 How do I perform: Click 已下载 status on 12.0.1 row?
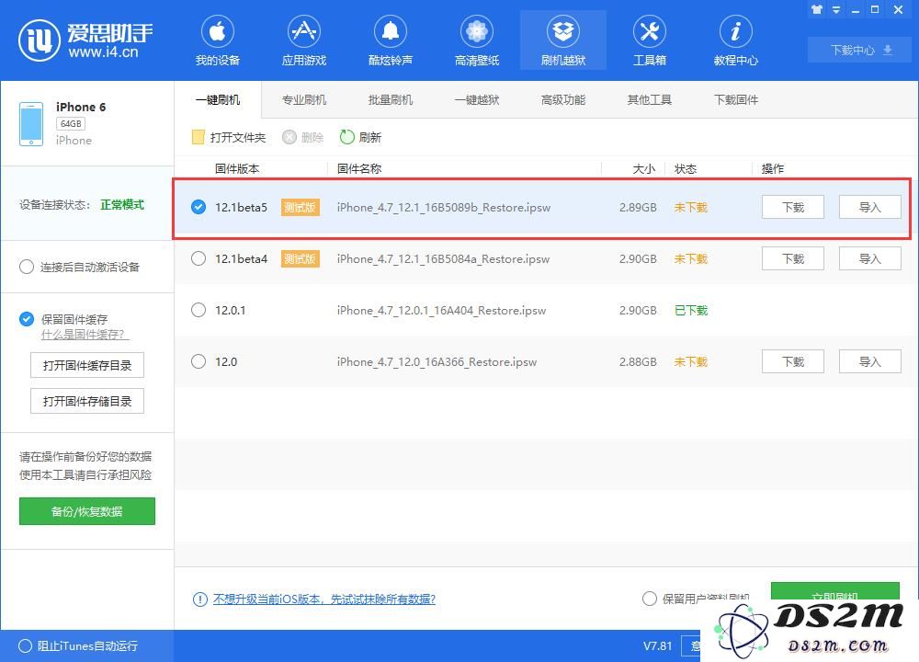[x=691, y=310]
